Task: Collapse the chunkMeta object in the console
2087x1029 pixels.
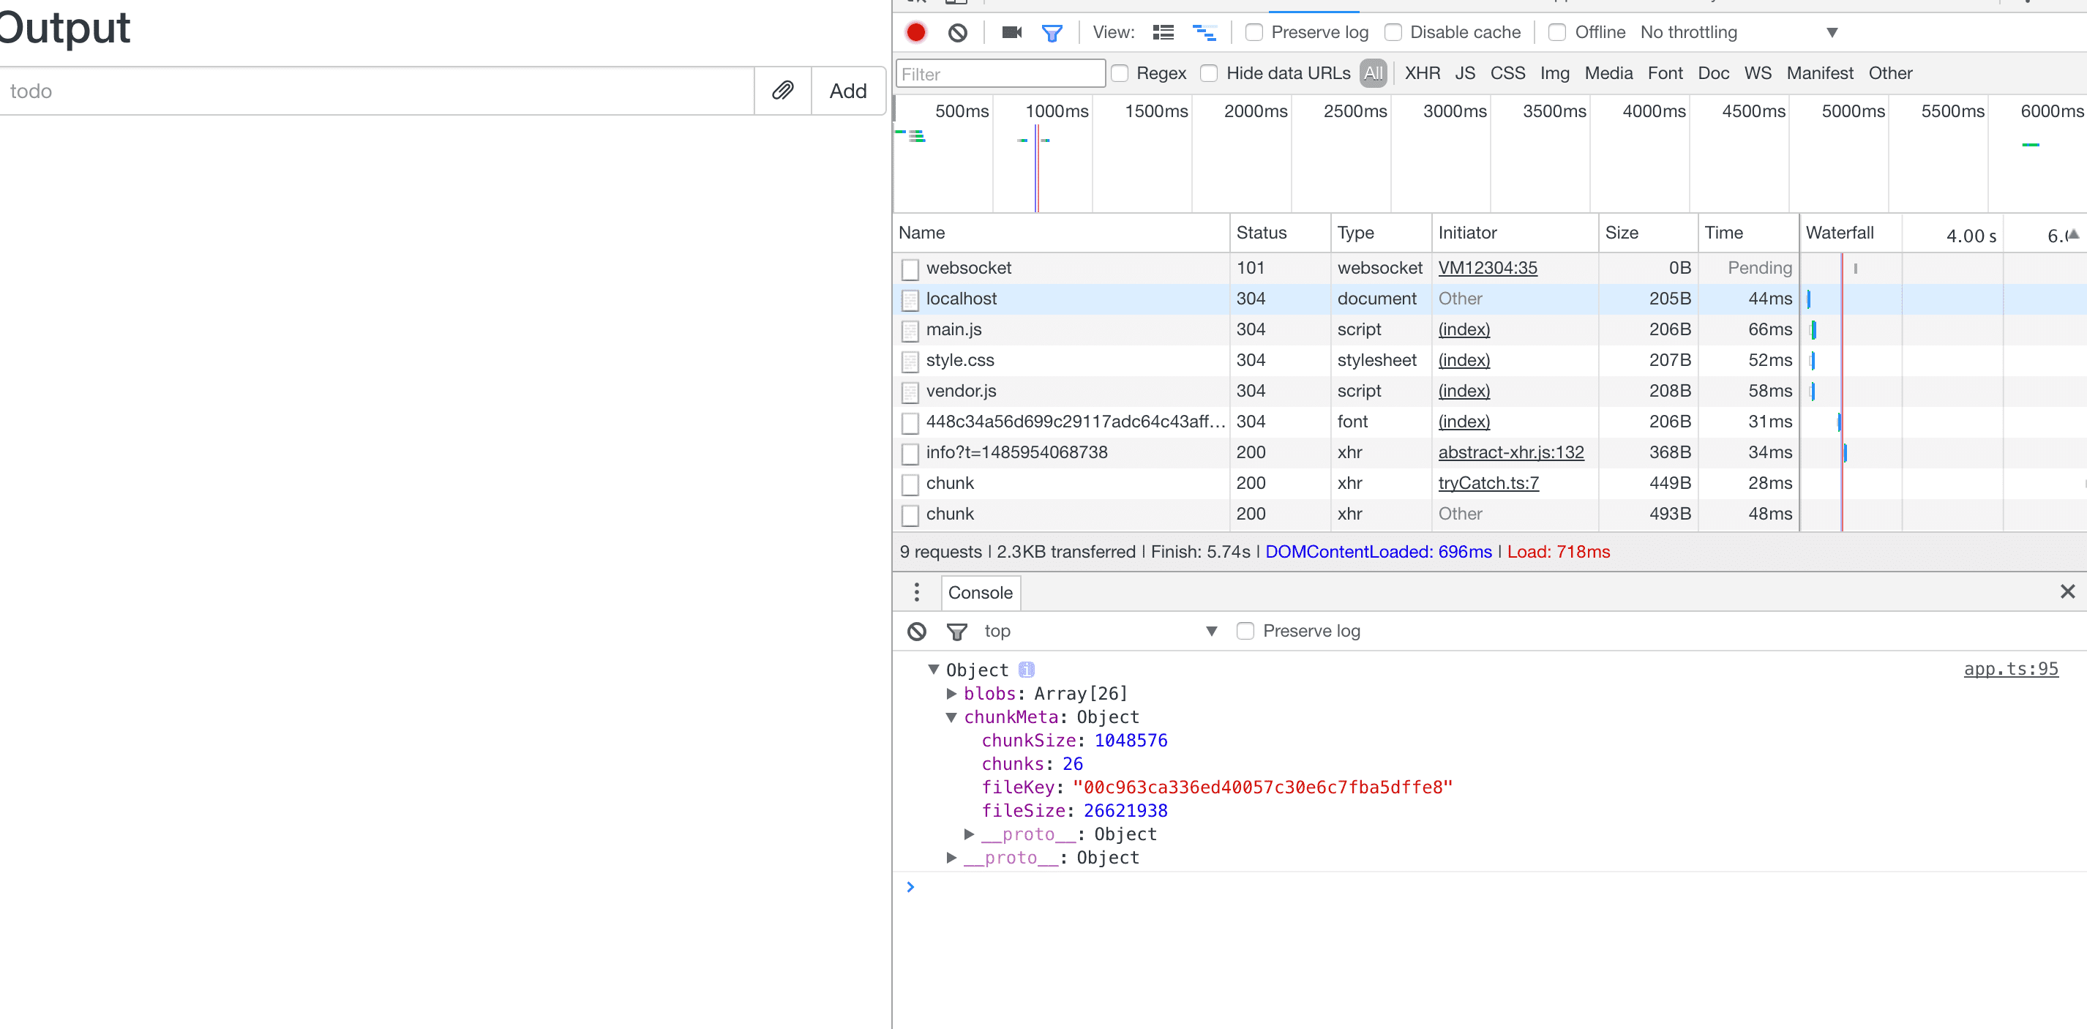Action: coord(951,717)
